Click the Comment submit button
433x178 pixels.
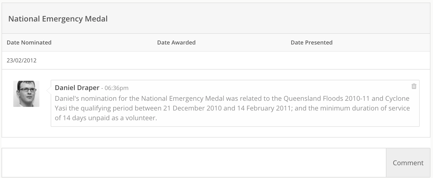[x=408, y=163]
